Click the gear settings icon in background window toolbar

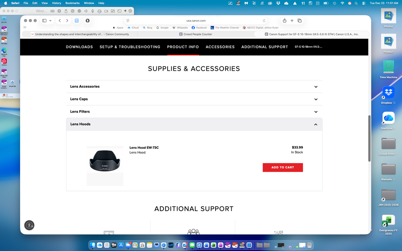pos(130,11)
